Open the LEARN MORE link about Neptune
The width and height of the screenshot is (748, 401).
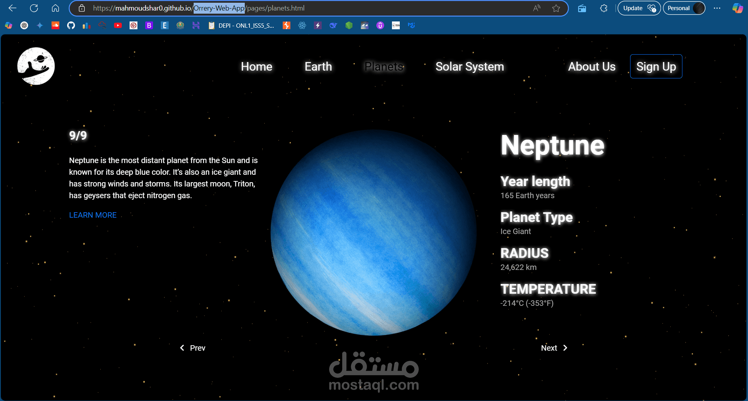click(x=93, y=215)
